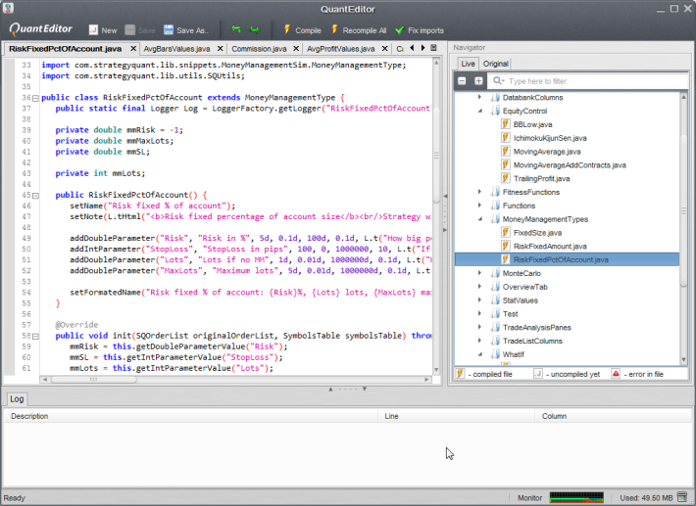Switch to AvgProfitValues.java tab
This screenshot has height=506, width=696.
click(340, 49)
